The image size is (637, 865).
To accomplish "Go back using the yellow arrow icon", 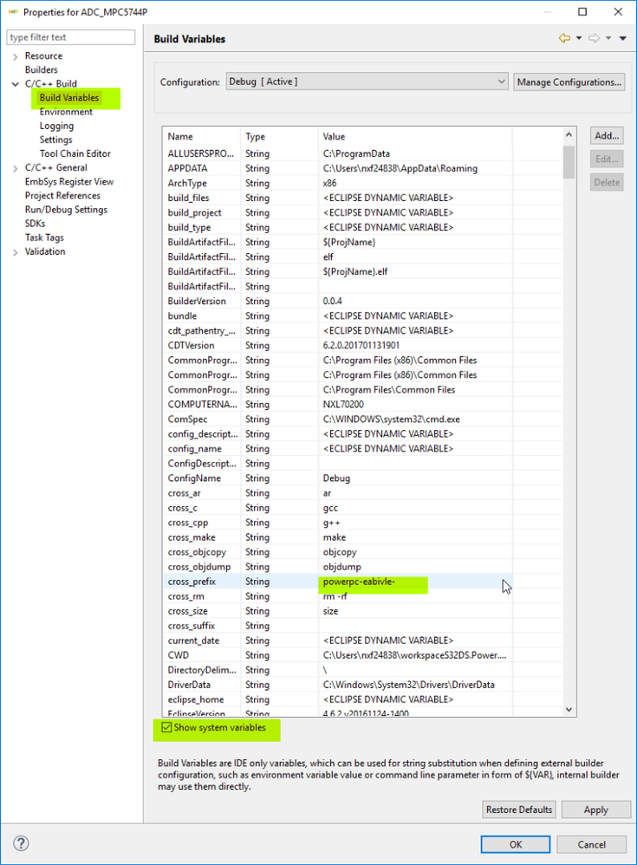I will [564, 38].
